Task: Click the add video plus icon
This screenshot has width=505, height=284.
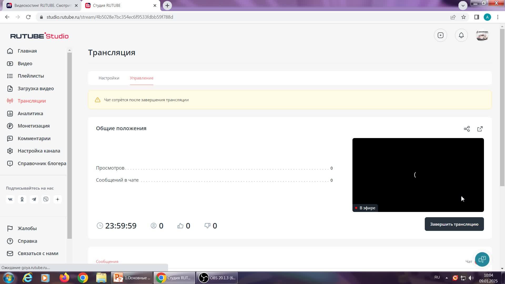Action: (x=440, y=35)
